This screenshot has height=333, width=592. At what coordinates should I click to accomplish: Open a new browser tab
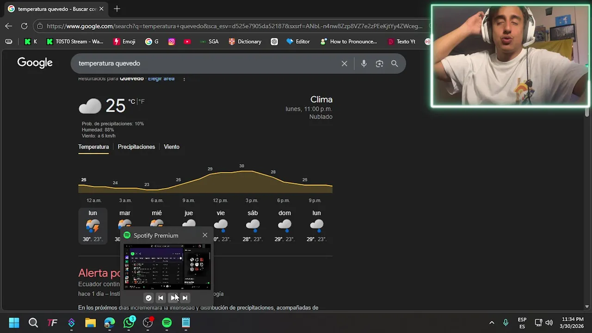[x=117, y=9]
